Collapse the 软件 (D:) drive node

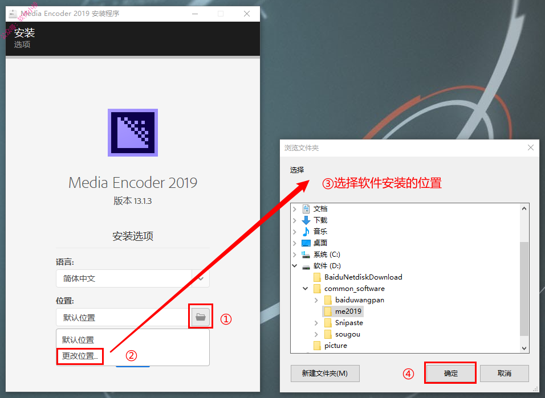pos(294,266)
